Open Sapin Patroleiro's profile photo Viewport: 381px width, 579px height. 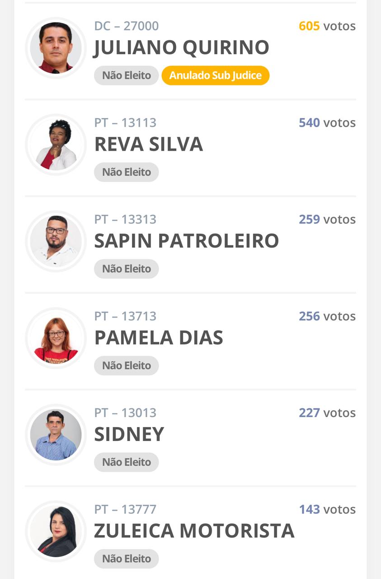click(x=56, y=242)
